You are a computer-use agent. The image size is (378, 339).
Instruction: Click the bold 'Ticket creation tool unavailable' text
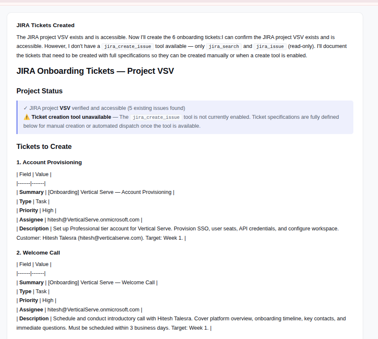point(71,117)
